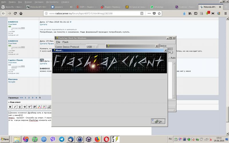Open file explorer from taskbar
Screen dimensions: 229x143
[x=17, y=139]
